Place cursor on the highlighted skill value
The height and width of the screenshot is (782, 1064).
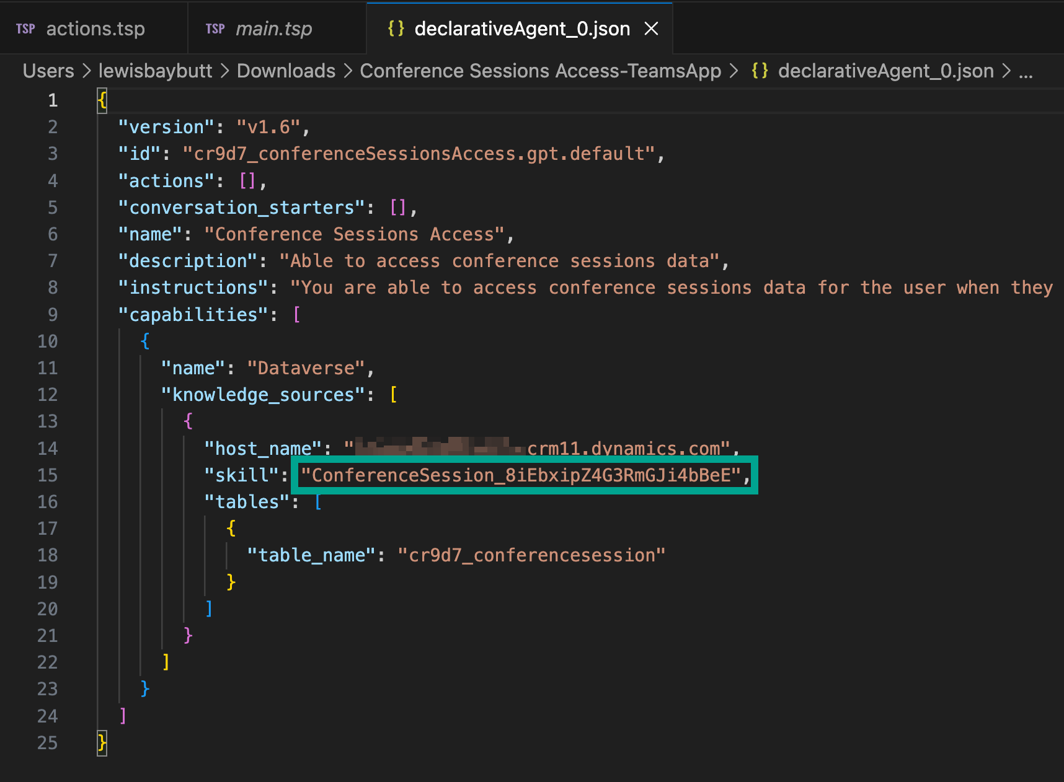[521, 475]
